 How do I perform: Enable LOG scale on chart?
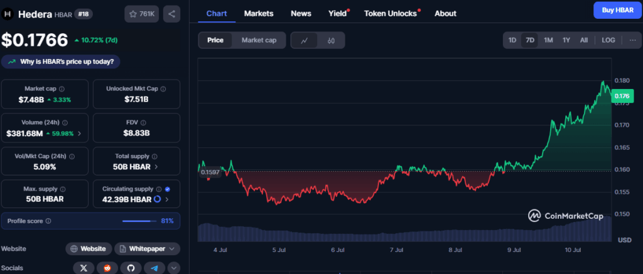pos(608,40)
